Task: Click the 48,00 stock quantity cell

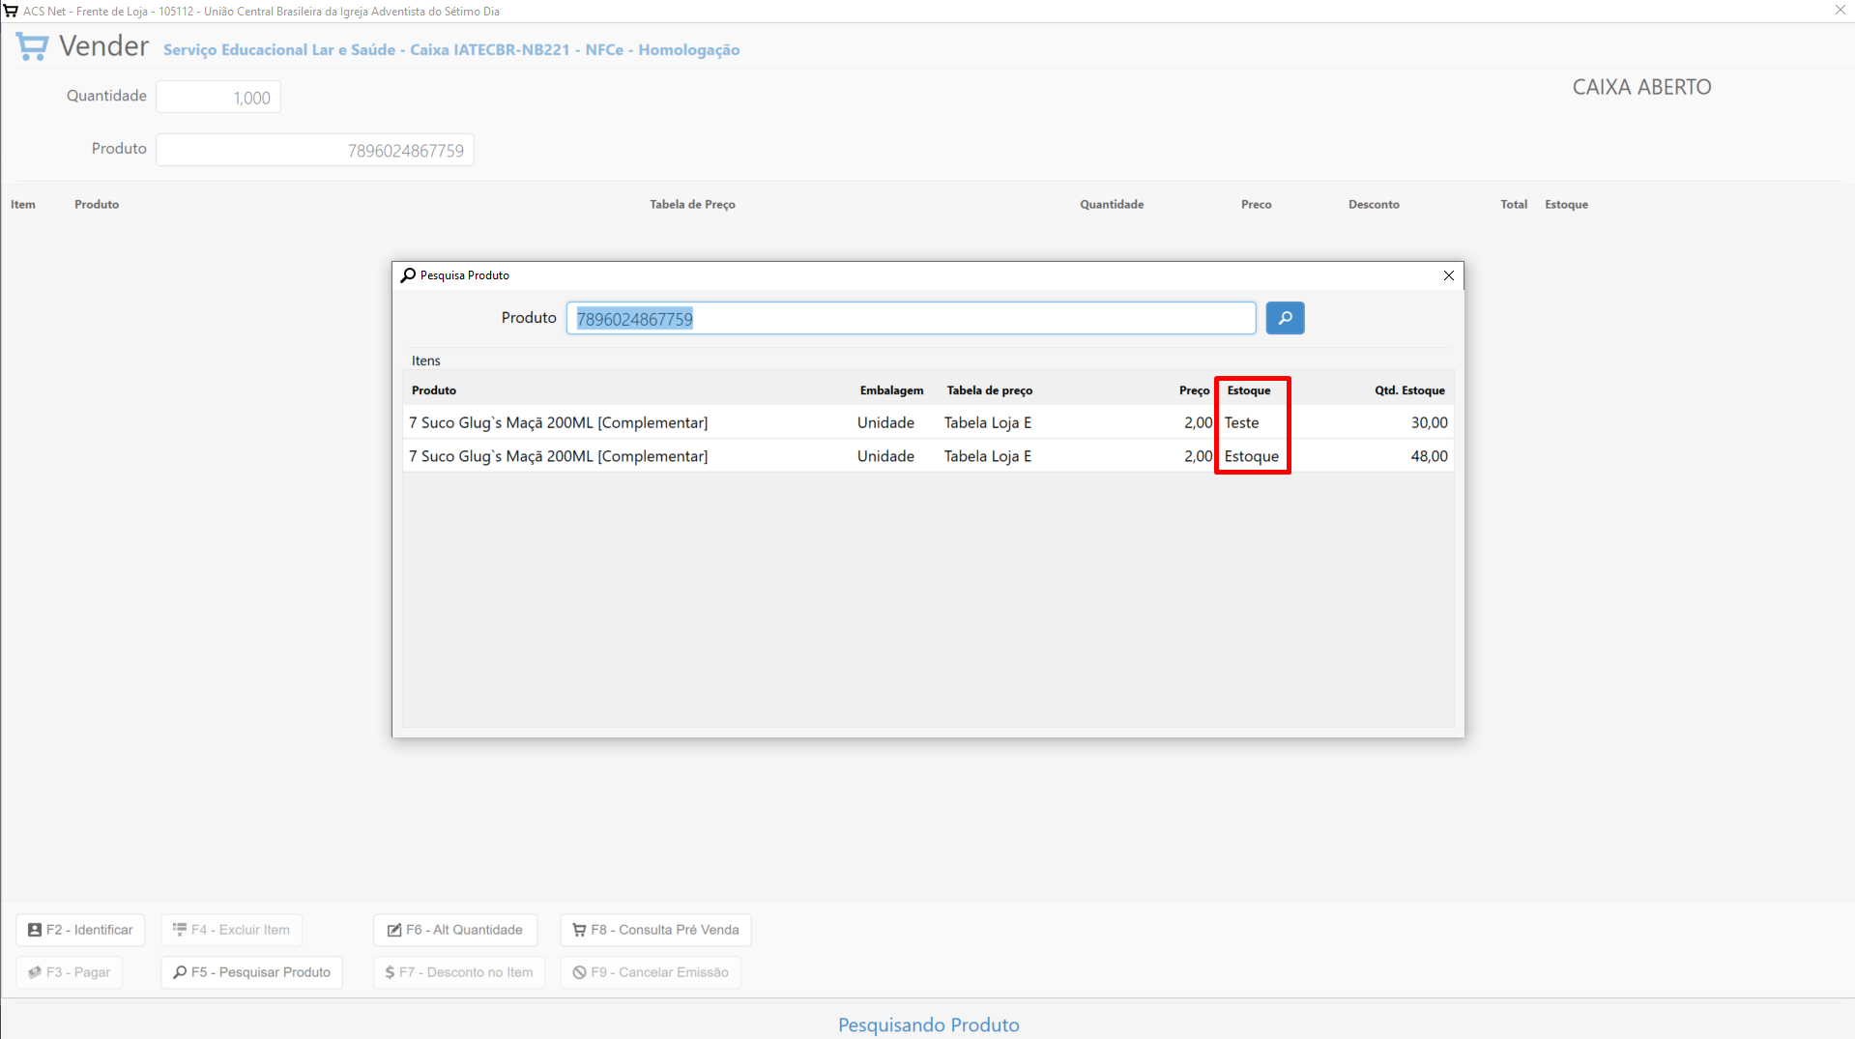Action: tap(1429, 456)
